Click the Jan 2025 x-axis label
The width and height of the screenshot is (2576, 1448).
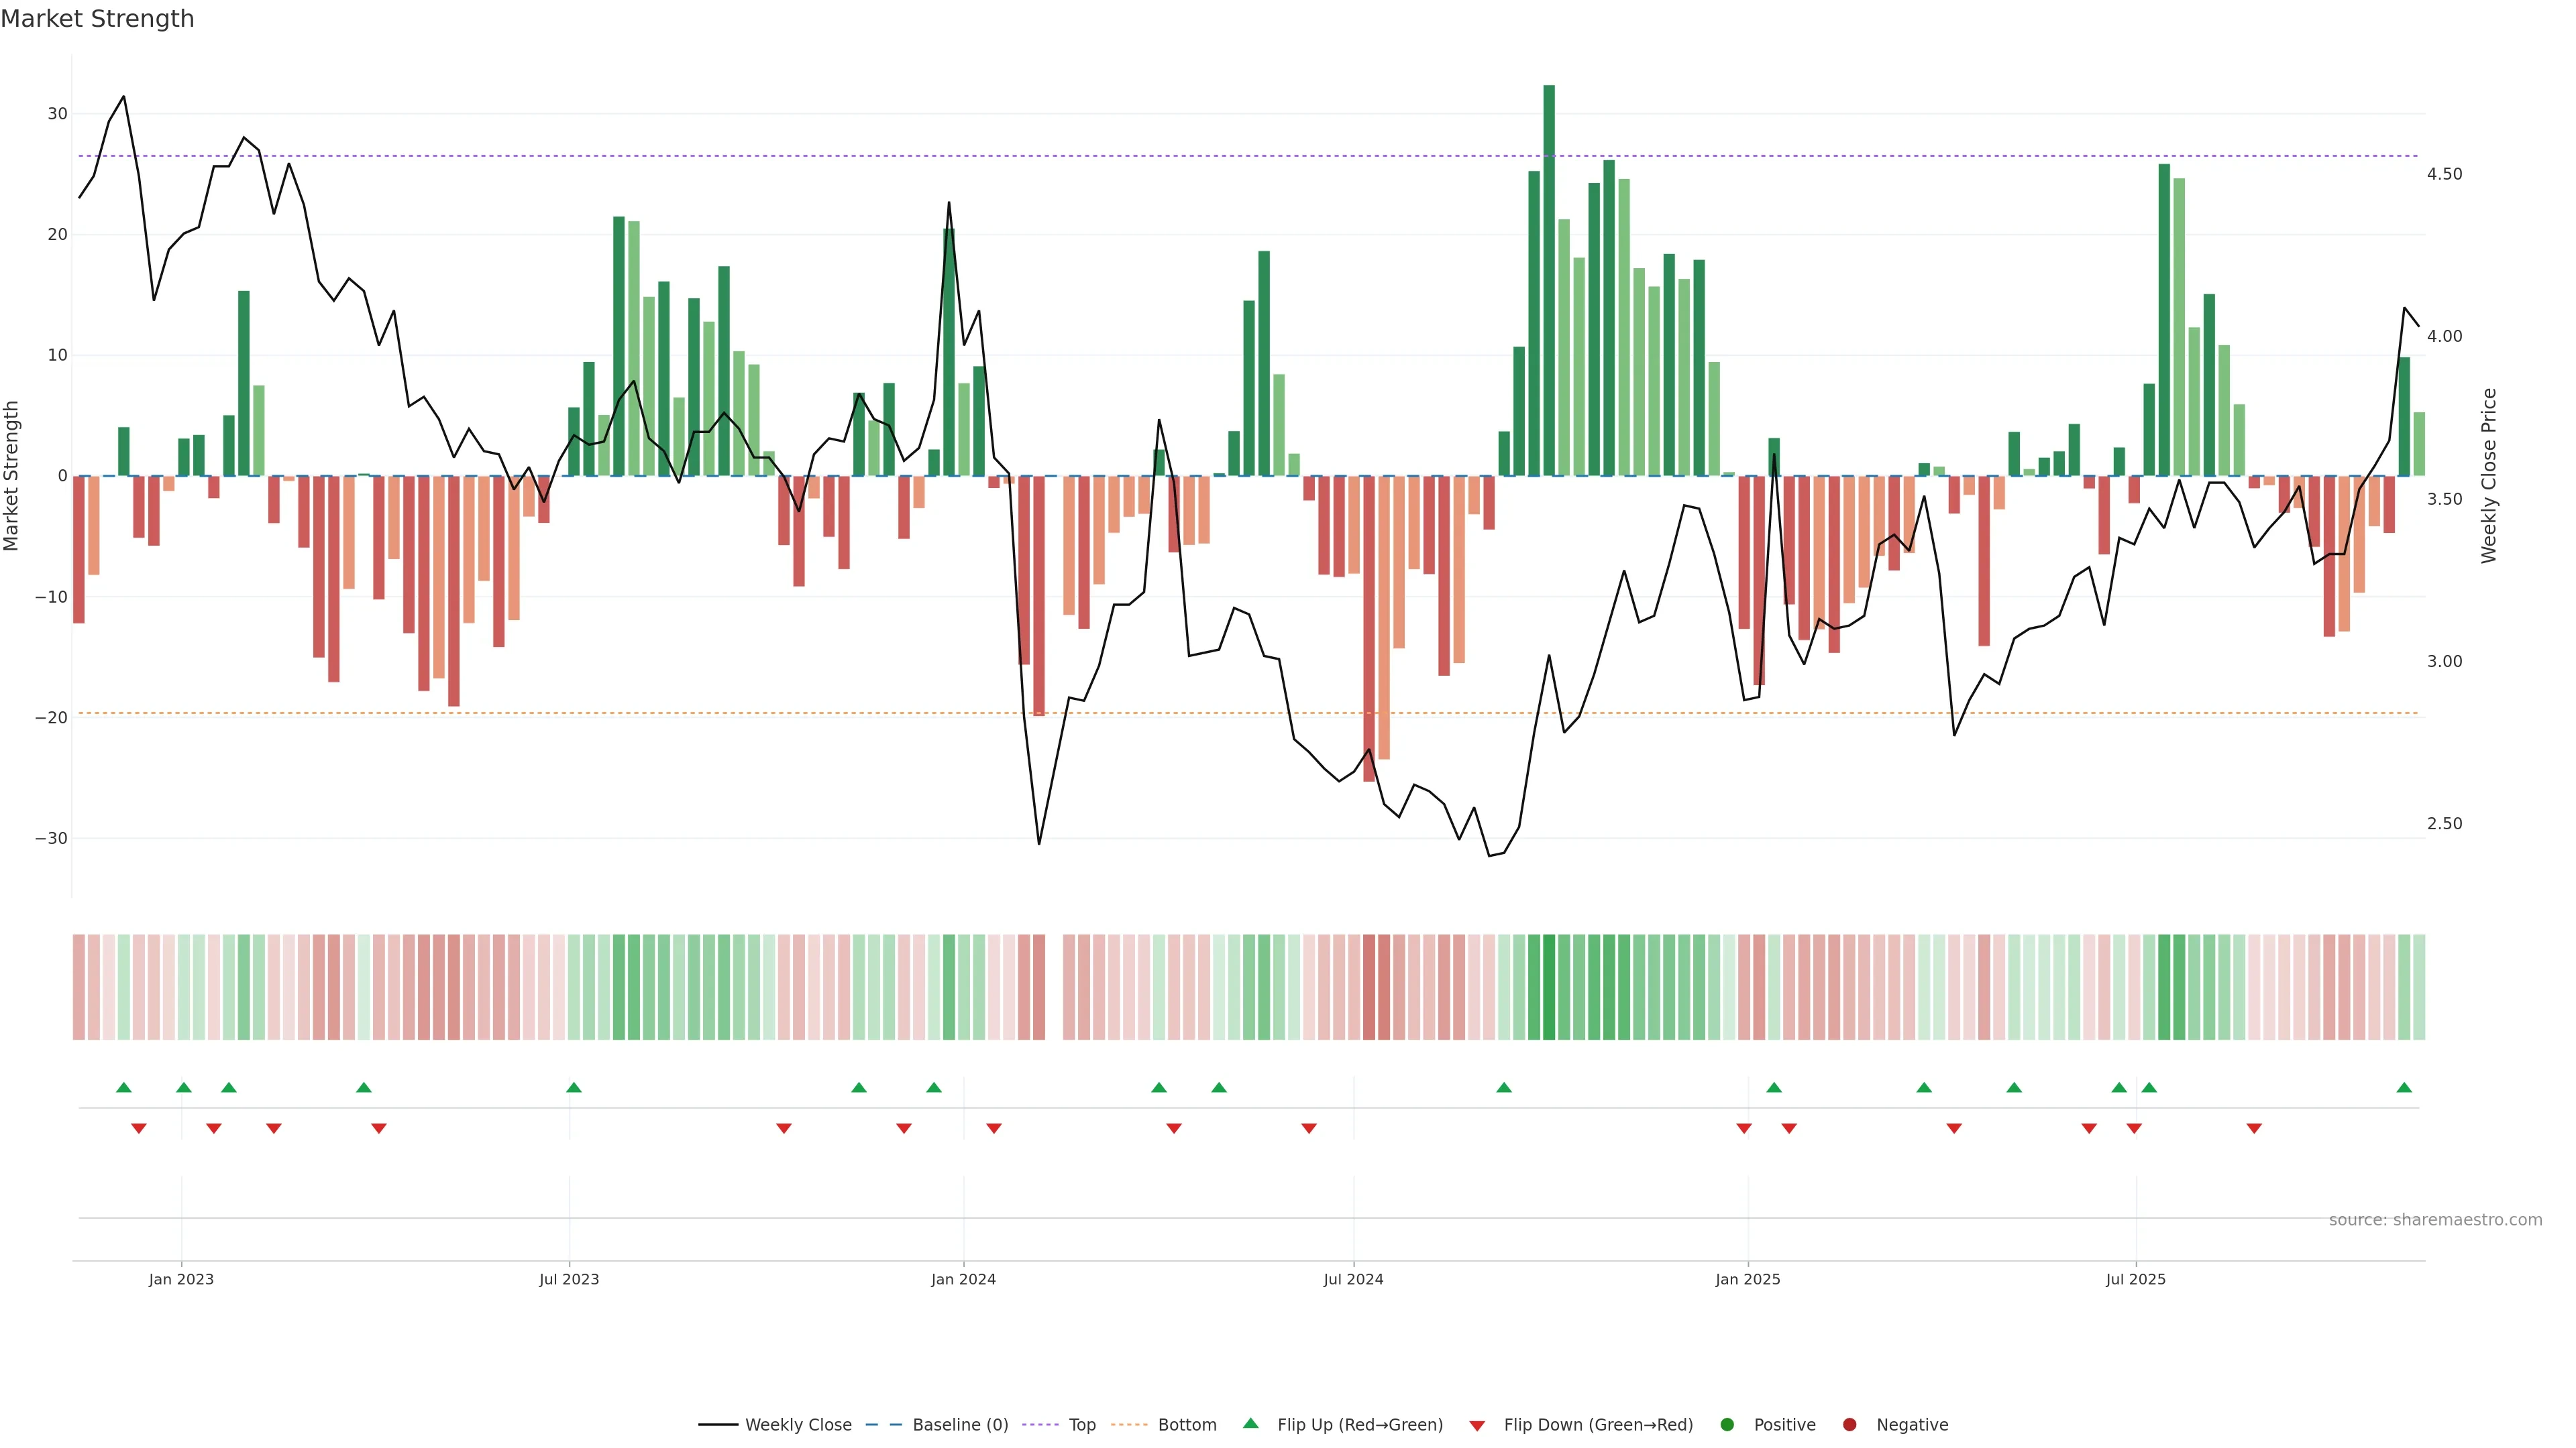pos(1747,1279)
